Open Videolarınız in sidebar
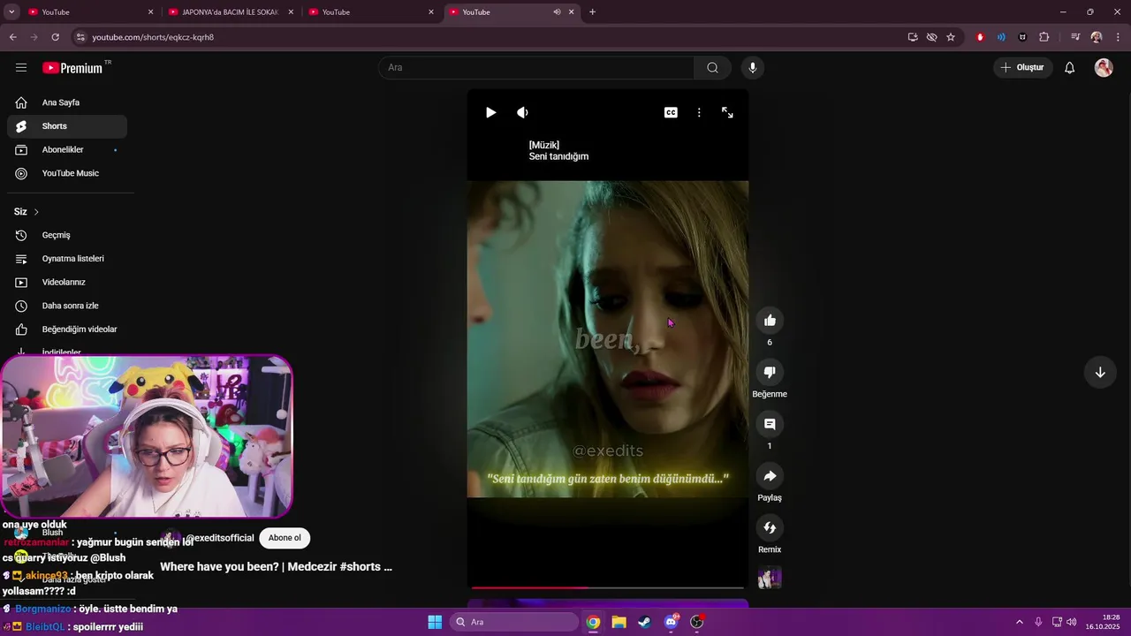This screenshot has width=1131, height=636. [x=67, y=283]
